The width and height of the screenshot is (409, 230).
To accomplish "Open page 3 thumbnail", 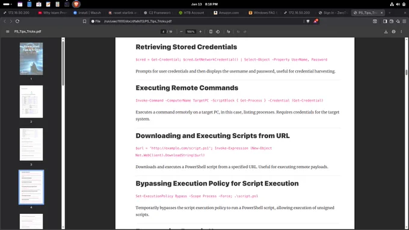I will point(31,144).
